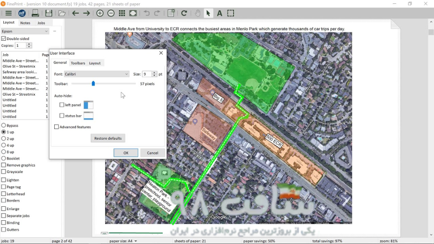The image size is (434, 244).
Task: Click the thumbnail grid view icon
Action: (x=122, y=13)
